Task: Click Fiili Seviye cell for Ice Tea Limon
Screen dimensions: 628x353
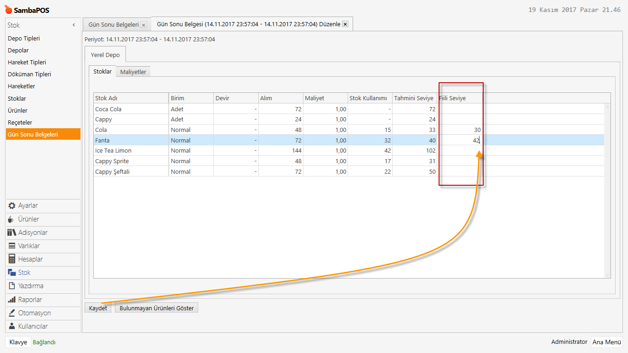Action: pos(460,151)
